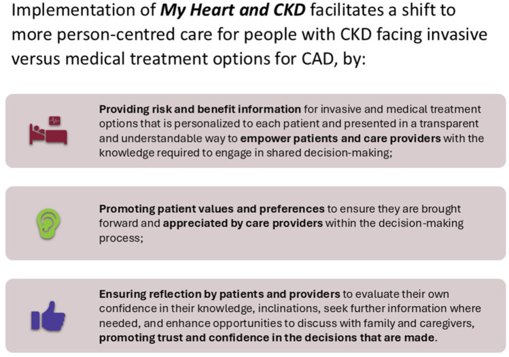Viewport: 509px width, 357px height.
Task: Click 'Ensuring reflection by patients and providers' text
Action: pos(220,294)
